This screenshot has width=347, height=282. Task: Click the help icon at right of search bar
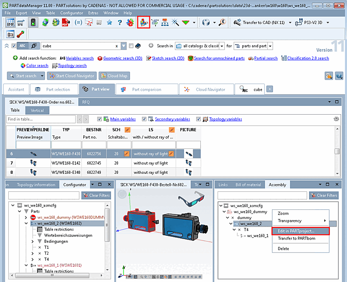pyautogui.click(x=339, y=76)
